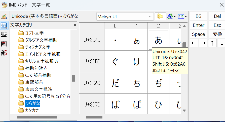
Task: Click the U+3070 row header
Action: (92, 104)
